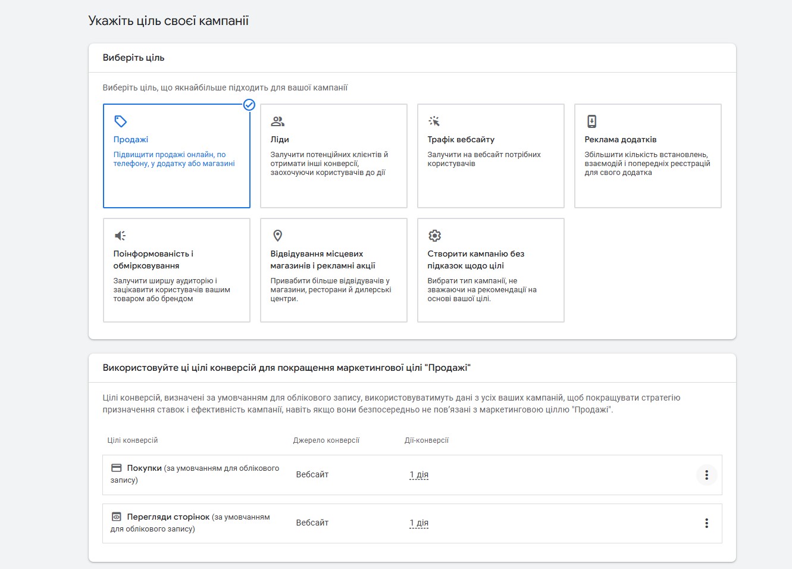Click the credit card icon beside Покупки
This screenshot has width=792, height=569.
pyautogui.click(x=117, y=468)
